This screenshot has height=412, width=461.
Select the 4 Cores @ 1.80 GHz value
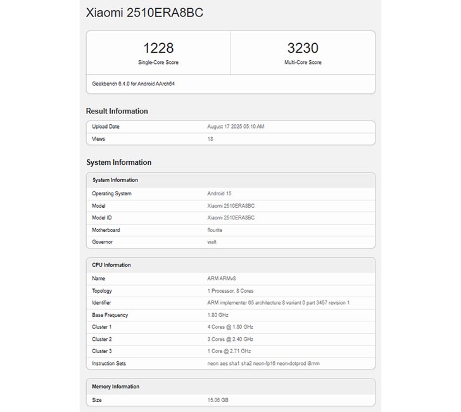click(230, 327)
